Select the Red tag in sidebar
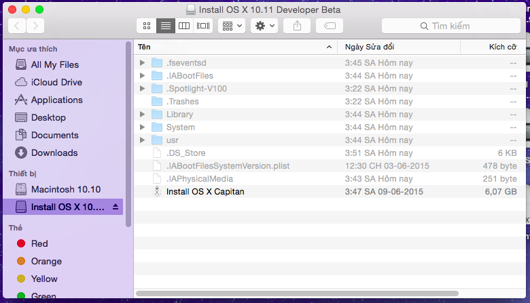This screenshot has height=303, width=530. click(x=39, y=243)
